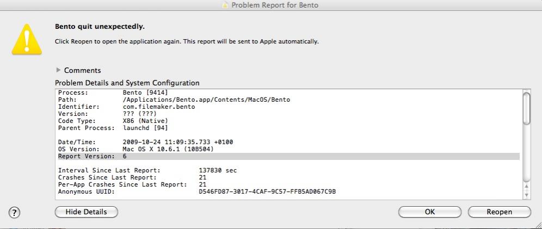Open help with the question mark button
The image size is (542, 229).
point(15,212)
